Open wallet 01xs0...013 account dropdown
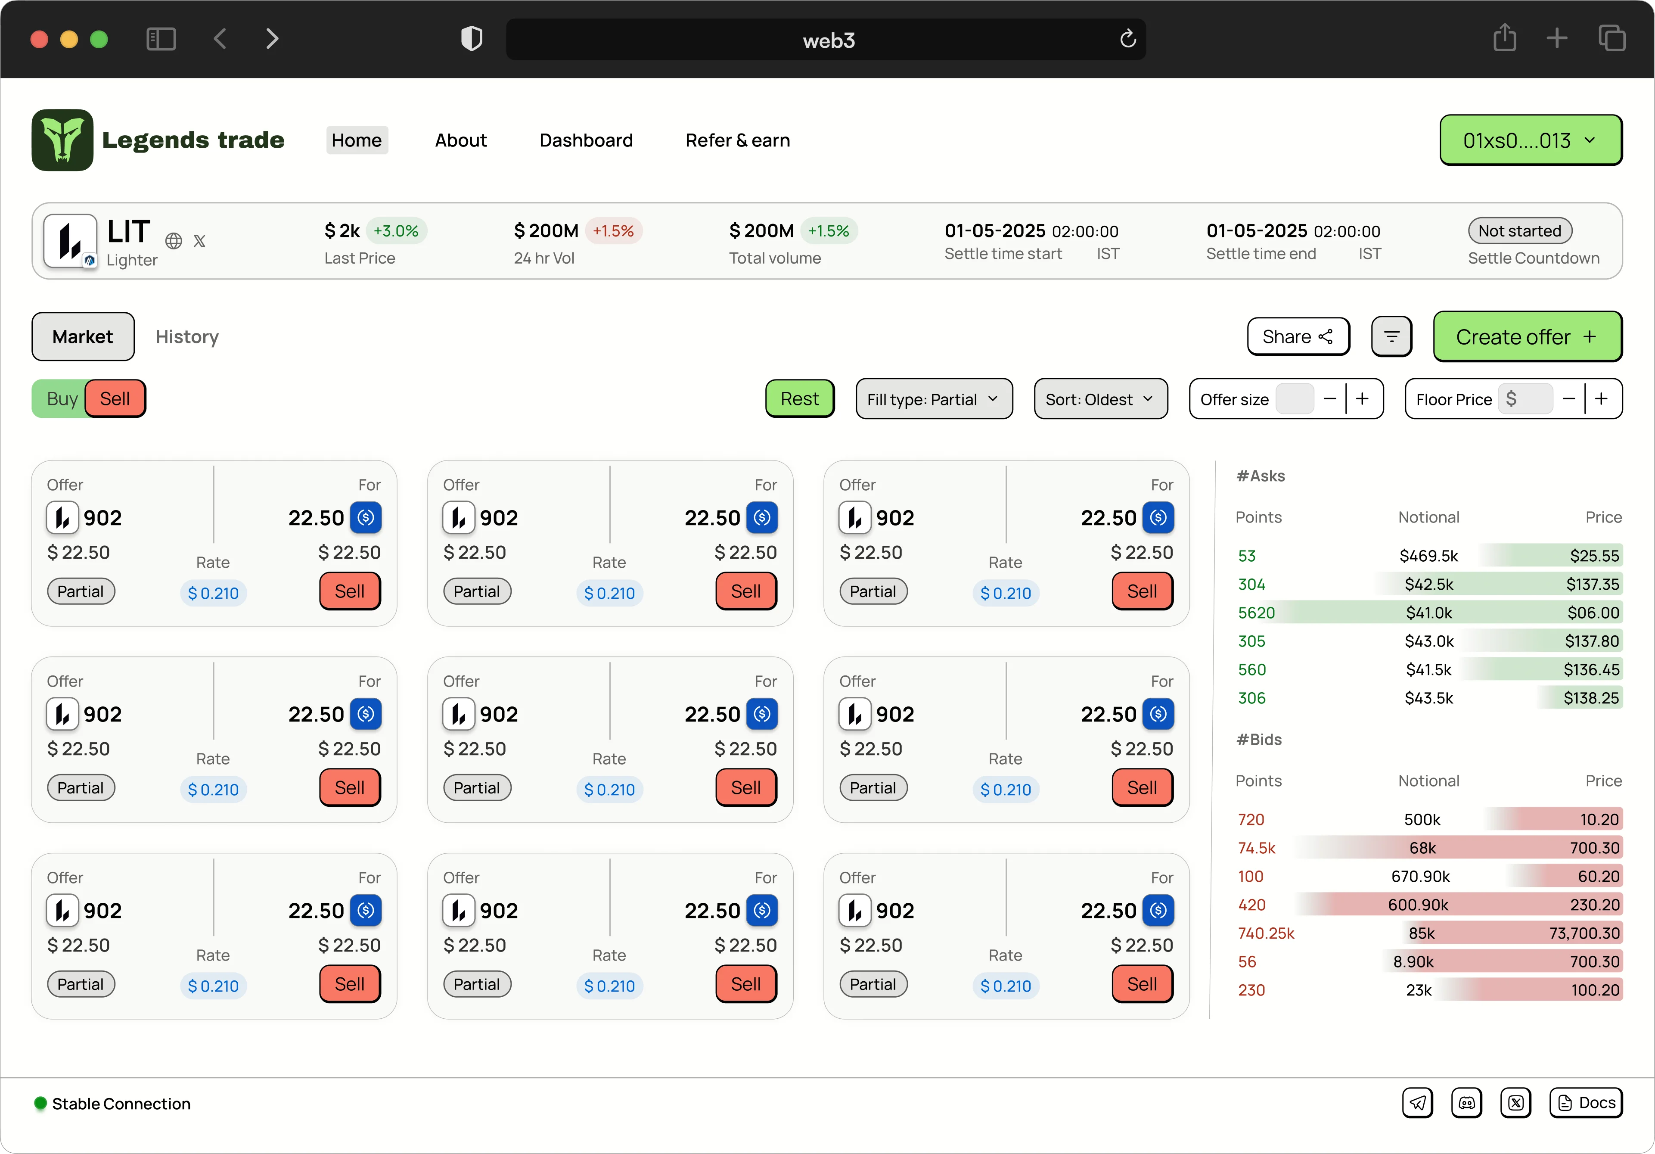This screenshot has width=1655, height=1154. click(1530, 140)
